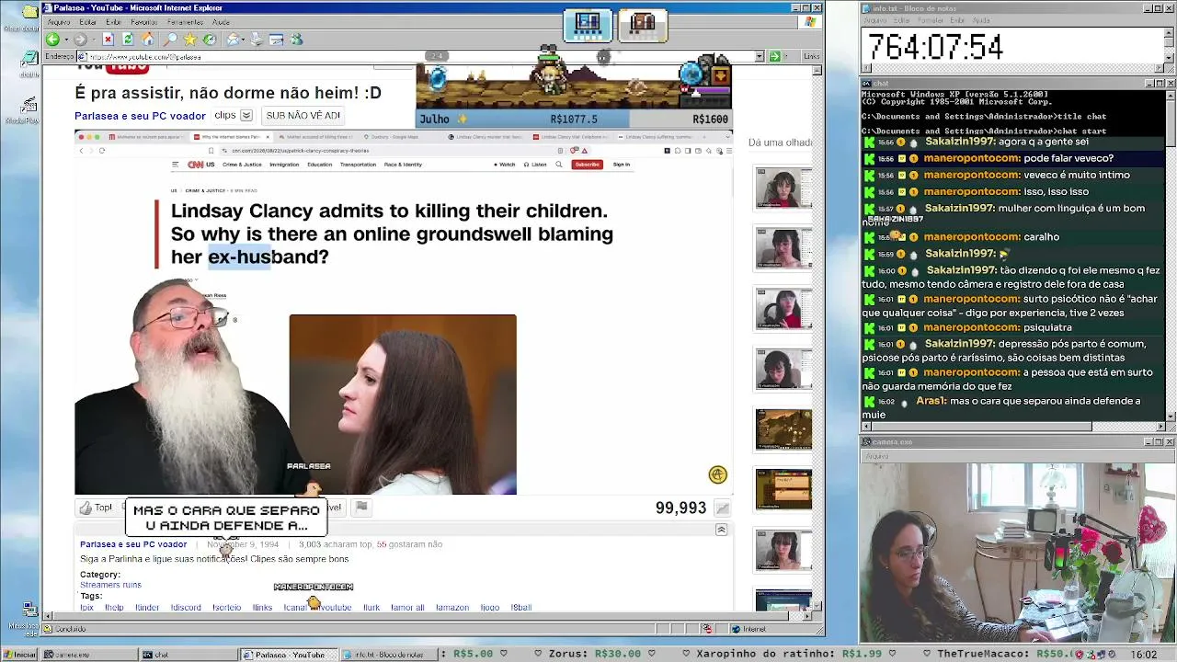Click the first game overlay icon at top
Screen dimensions: 1177x662
pos(587,25)
